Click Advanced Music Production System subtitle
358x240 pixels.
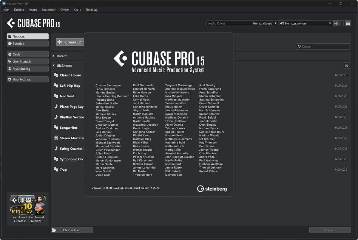point(168,70)
